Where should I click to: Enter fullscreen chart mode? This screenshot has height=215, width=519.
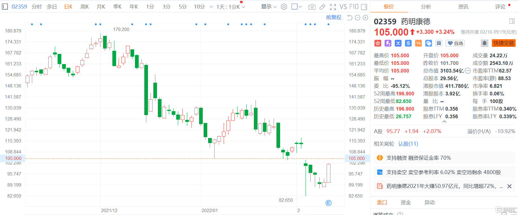pyautogui.click(x=333, y=7)
